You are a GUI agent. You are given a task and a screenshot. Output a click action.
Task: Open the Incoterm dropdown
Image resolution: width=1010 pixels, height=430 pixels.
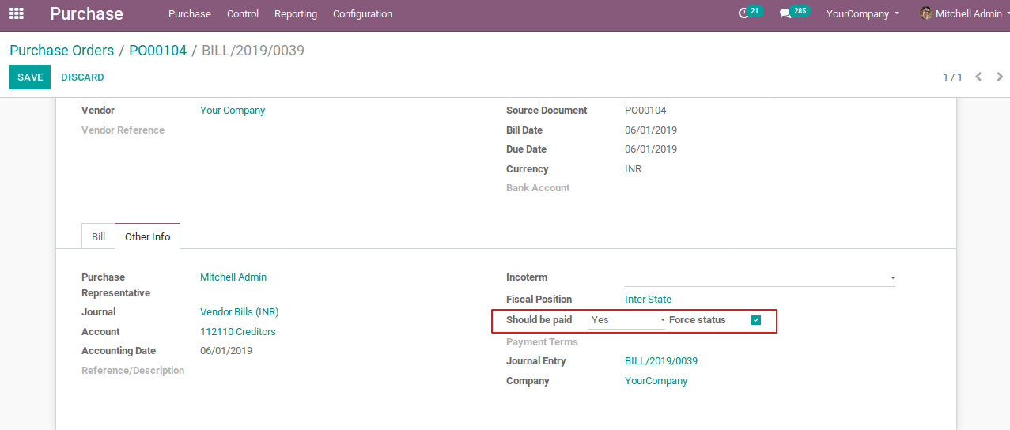(x=759, y=277)
